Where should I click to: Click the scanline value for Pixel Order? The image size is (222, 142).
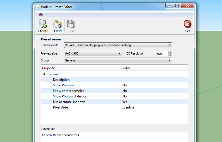pos(128,107)
